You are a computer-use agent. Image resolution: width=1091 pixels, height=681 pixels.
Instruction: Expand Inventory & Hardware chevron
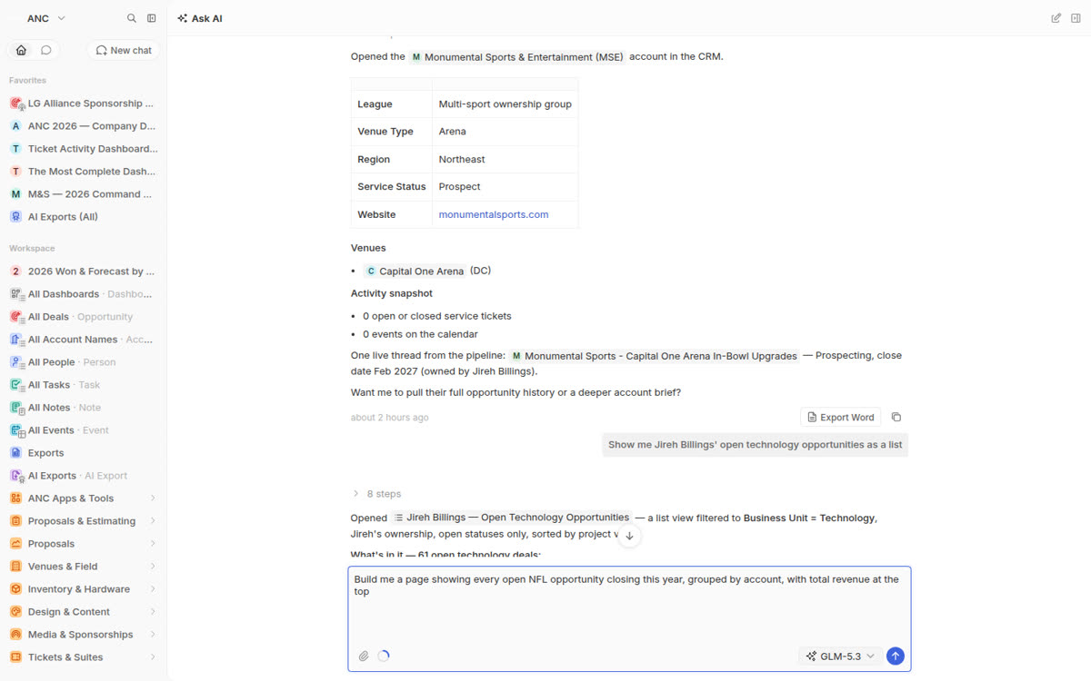click(153, 589)
